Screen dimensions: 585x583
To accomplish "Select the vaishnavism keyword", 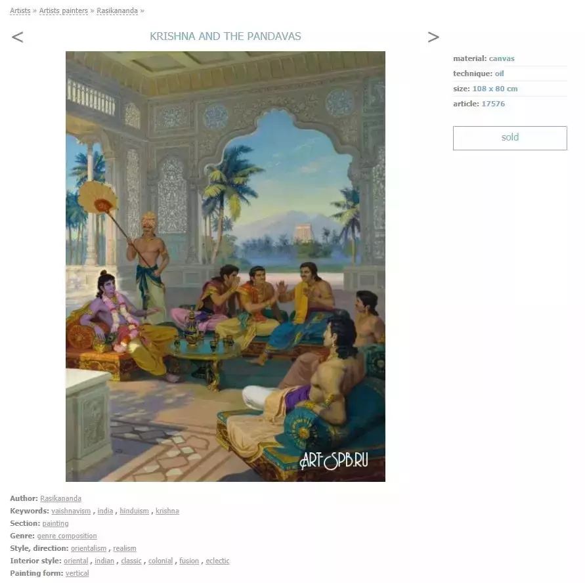I will pyautogui.click(x=71, y=511).
